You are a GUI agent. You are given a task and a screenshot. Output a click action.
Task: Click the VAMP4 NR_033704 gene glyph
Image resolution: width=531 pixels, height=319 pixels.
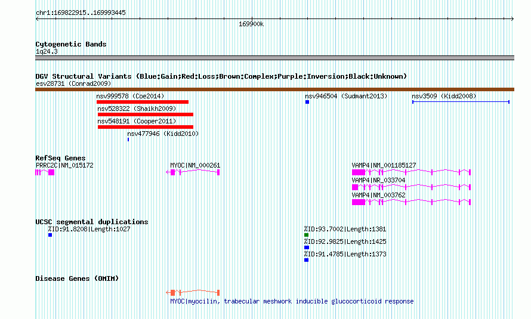pos(412,187)
